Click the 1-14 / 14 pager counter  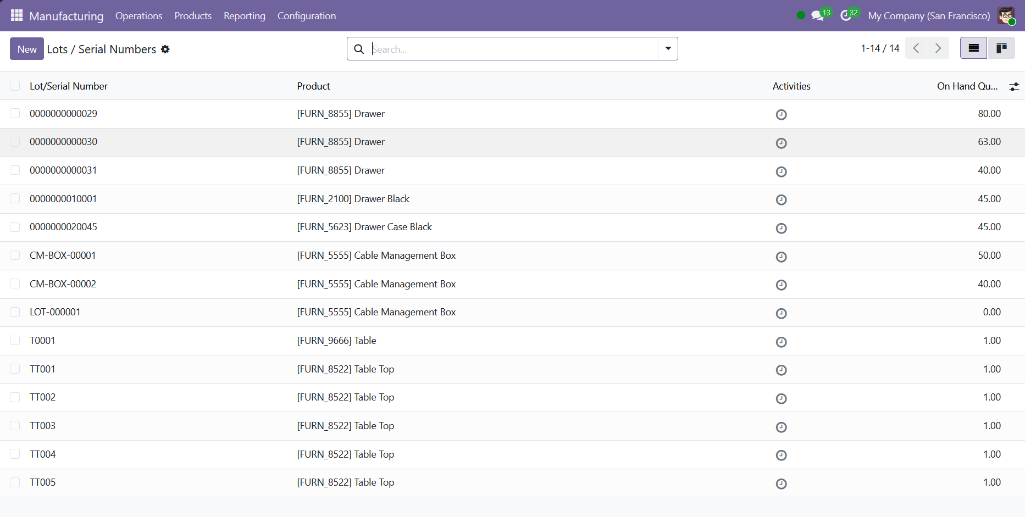[880, 48]
